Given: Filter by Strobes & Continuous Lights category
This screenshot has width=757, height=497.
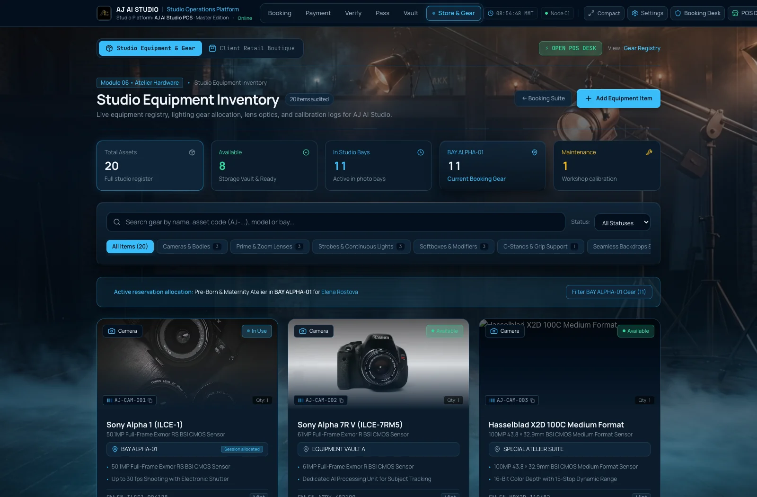Looking at the screenshot, I should [x=361, y=247].
